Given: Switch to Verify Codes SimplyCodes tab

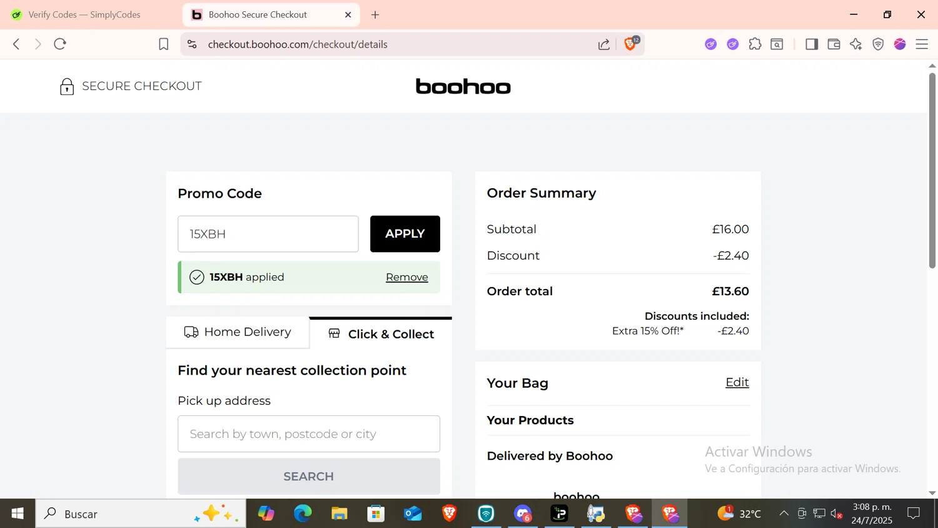Looking at the screenshot, I should (84, 14).
